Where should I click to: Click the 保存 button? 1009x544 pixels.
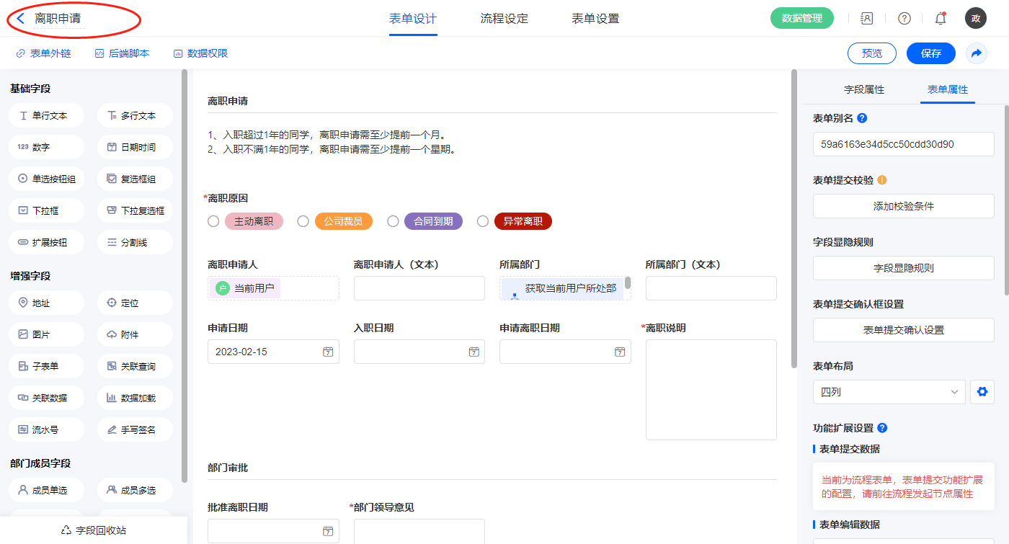tap(930, 53)
